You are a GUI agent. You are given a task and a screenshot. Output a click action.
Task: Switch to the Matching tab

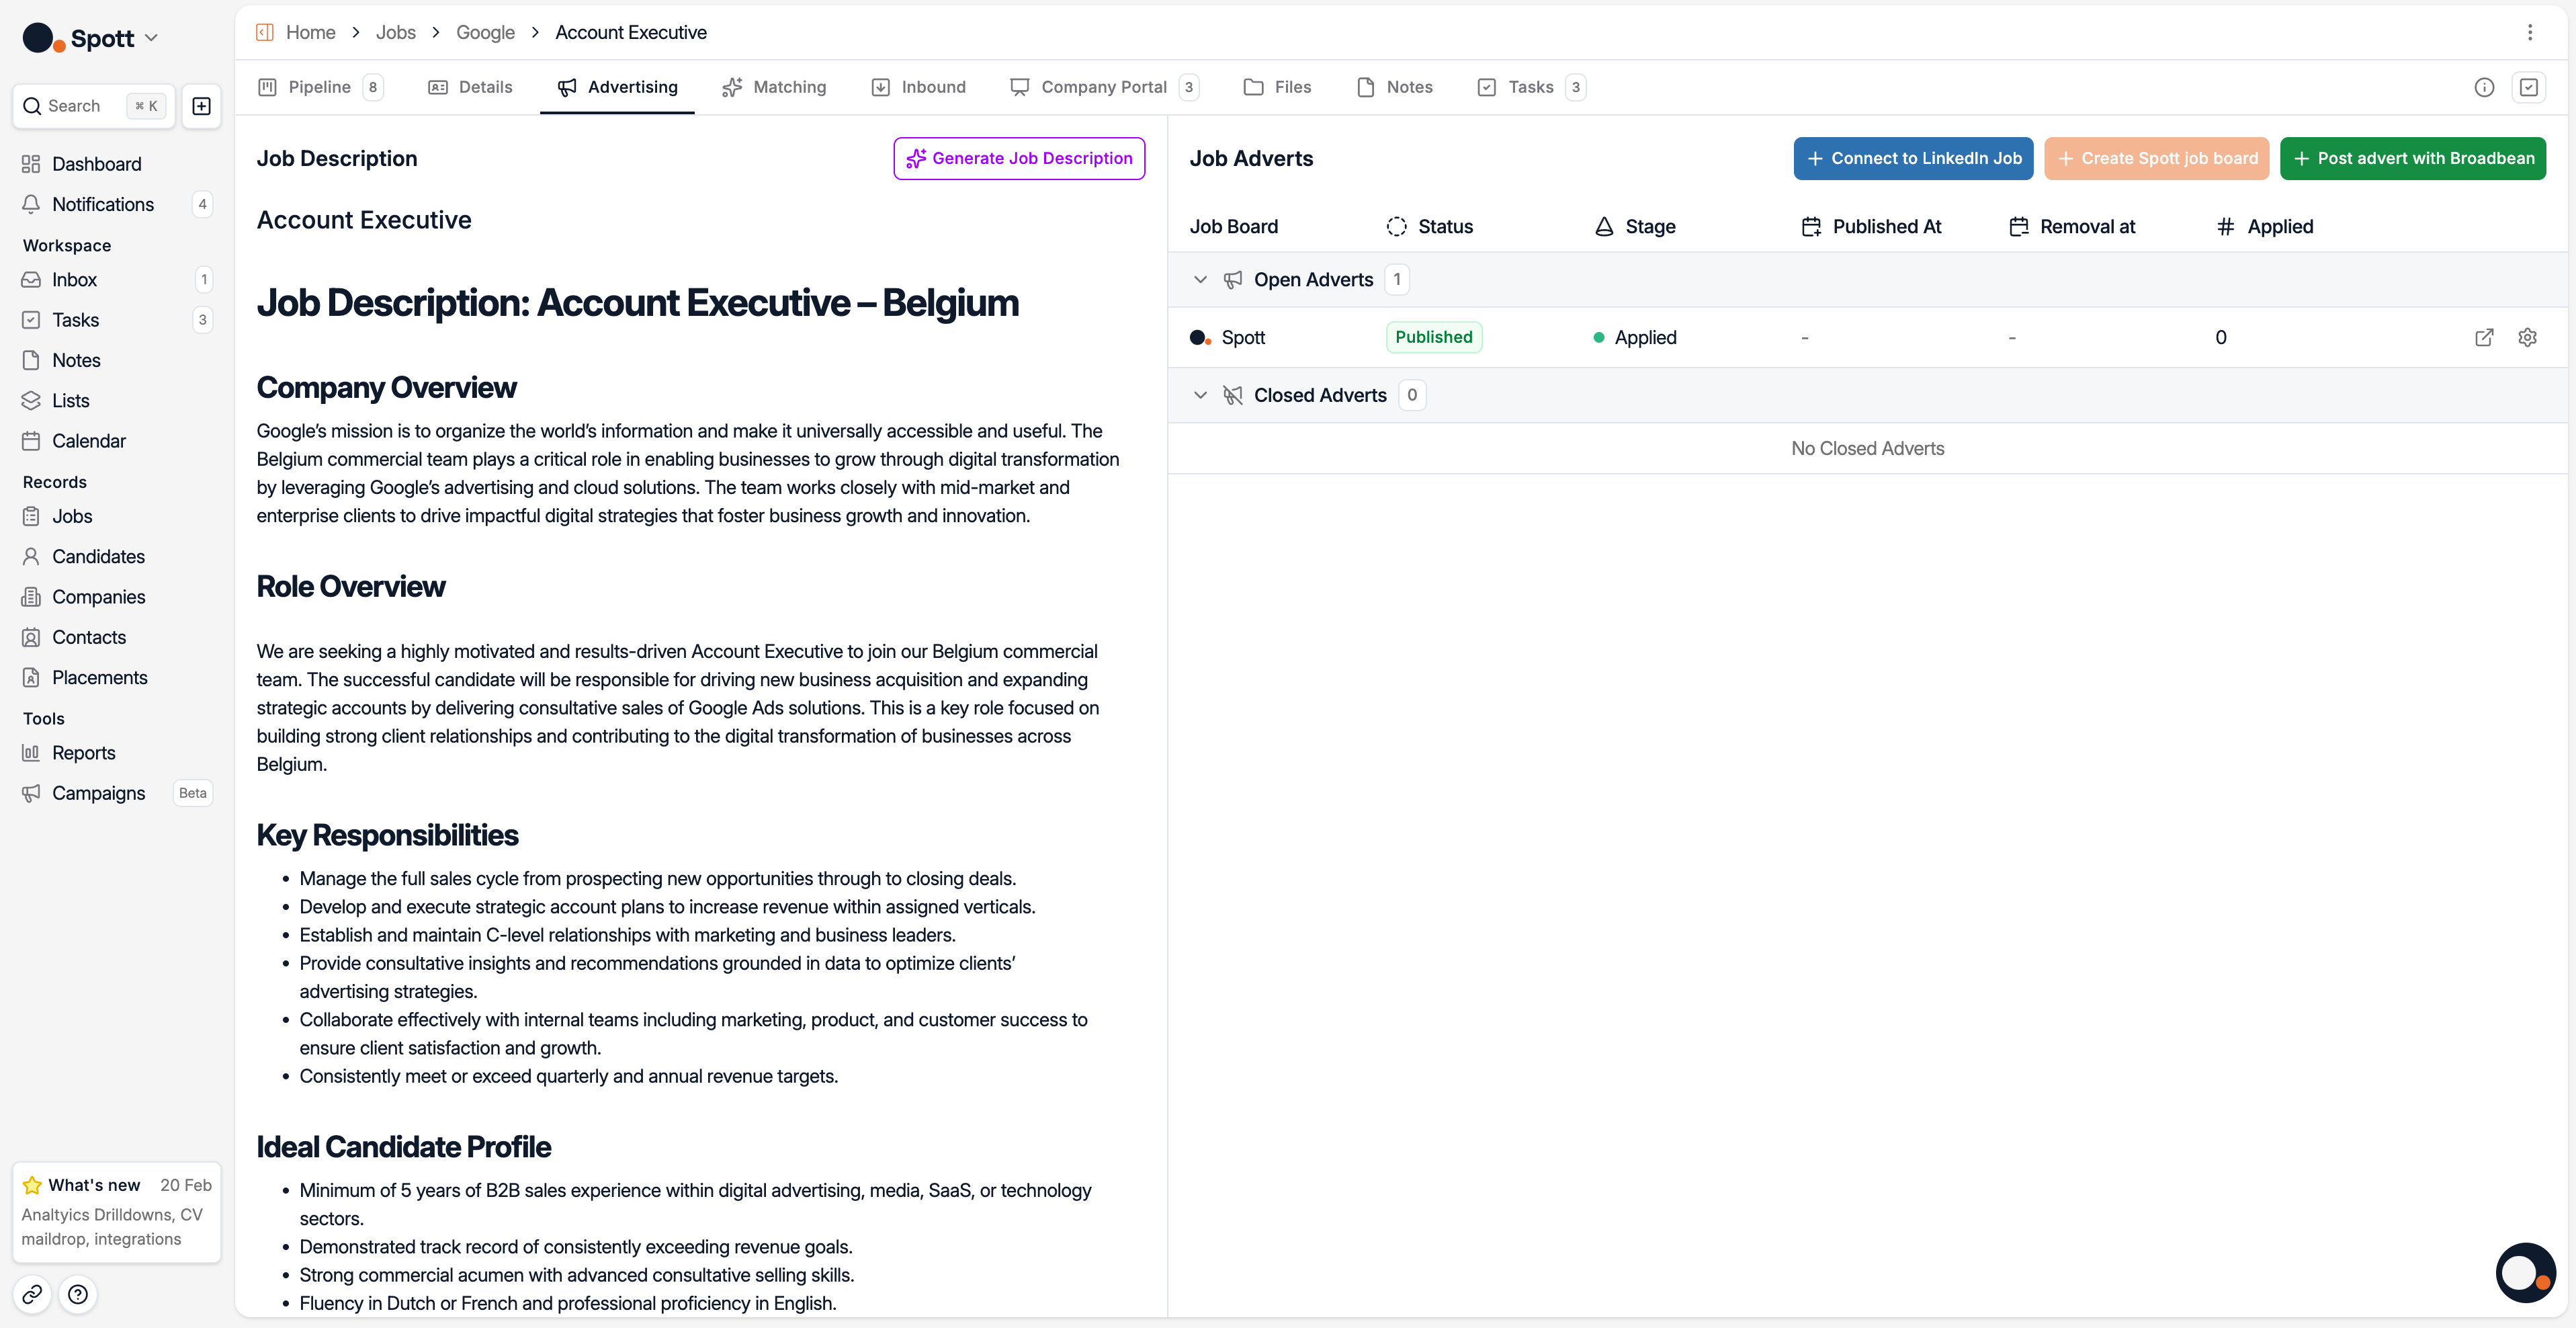tap(775, 87)
